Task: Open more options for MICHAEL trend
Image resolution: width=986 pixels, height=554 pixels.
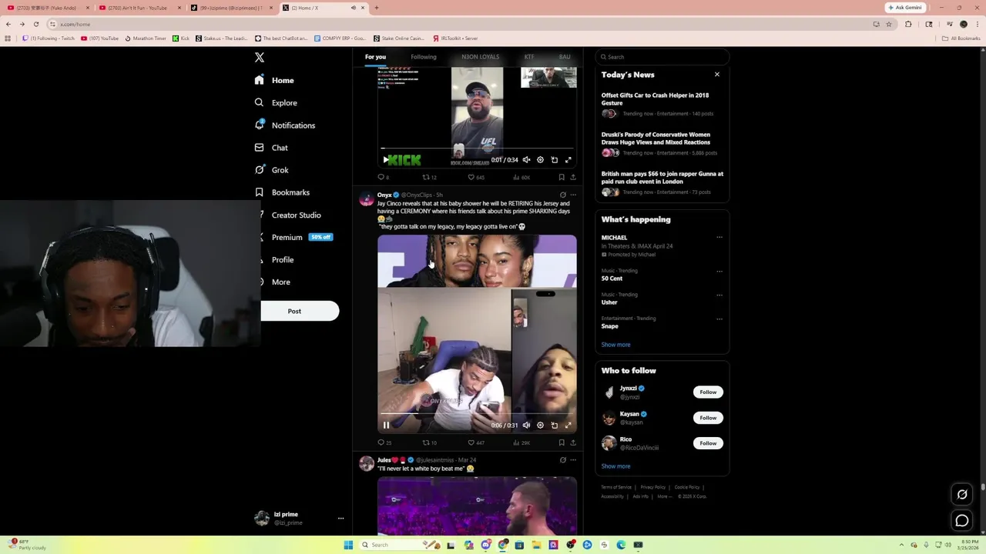Action: click(x=719, y=237)
